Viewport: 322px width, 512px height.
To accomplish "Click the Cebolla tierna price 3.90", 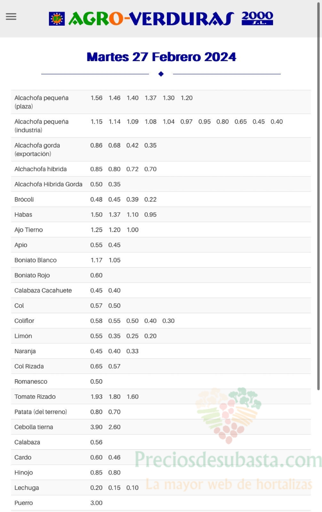I will [x=96, y=427].
